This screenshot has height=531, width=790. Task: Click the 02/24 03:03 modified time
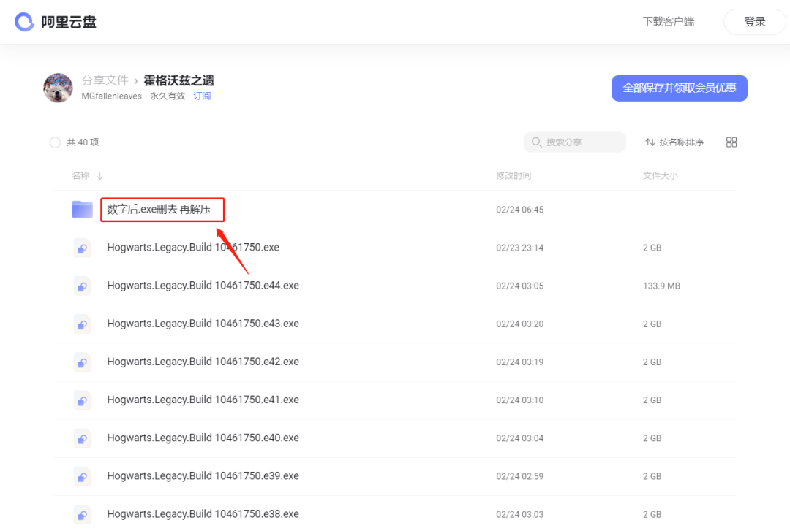point(519,514)
